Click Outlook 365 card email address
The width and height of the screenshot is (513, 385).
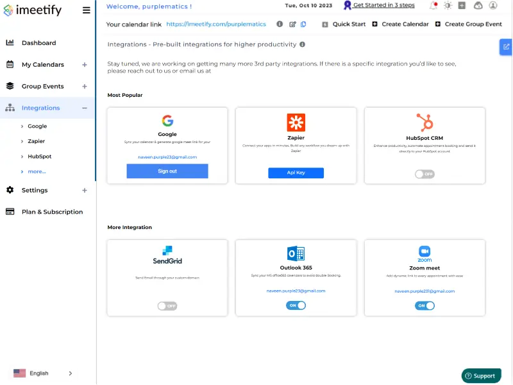tap(296, 291)
